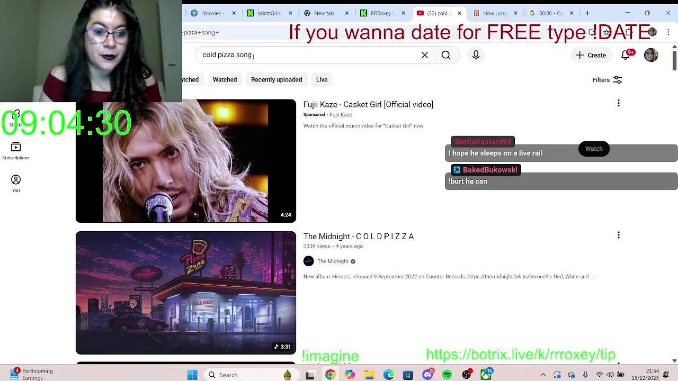Select the Watched filter chip
Image resolution: width=678 pixels, height=381 pixels.
[225, 79]
